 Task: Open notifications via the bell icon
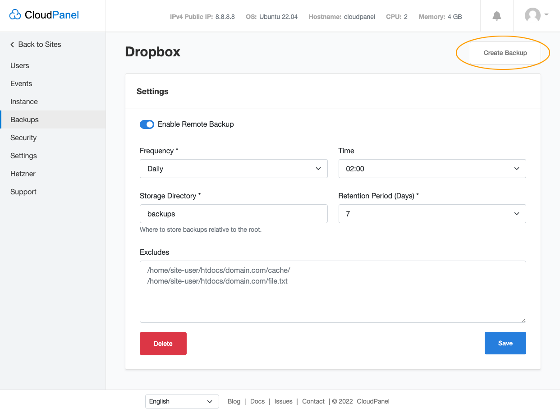pos(496,16)
